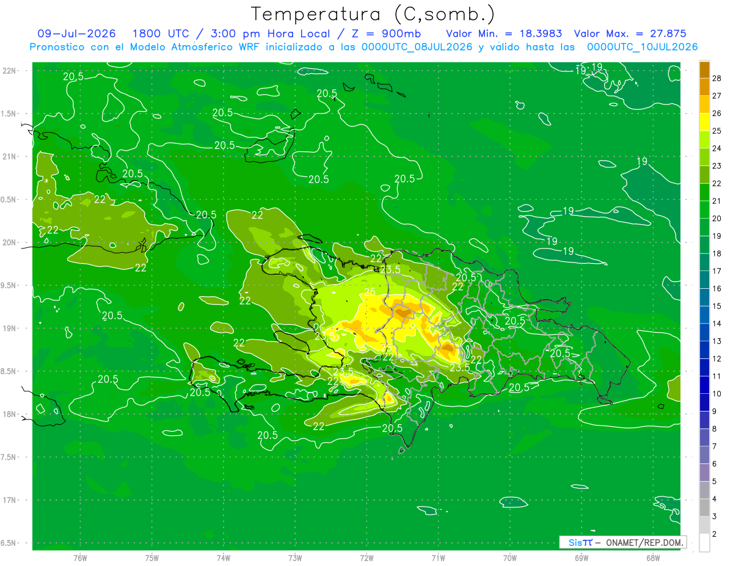Image resolution: width=733 pixels, height=566 pixels.
Task: Click the "19N" latitude axis label
Action: tap(9, 328)
